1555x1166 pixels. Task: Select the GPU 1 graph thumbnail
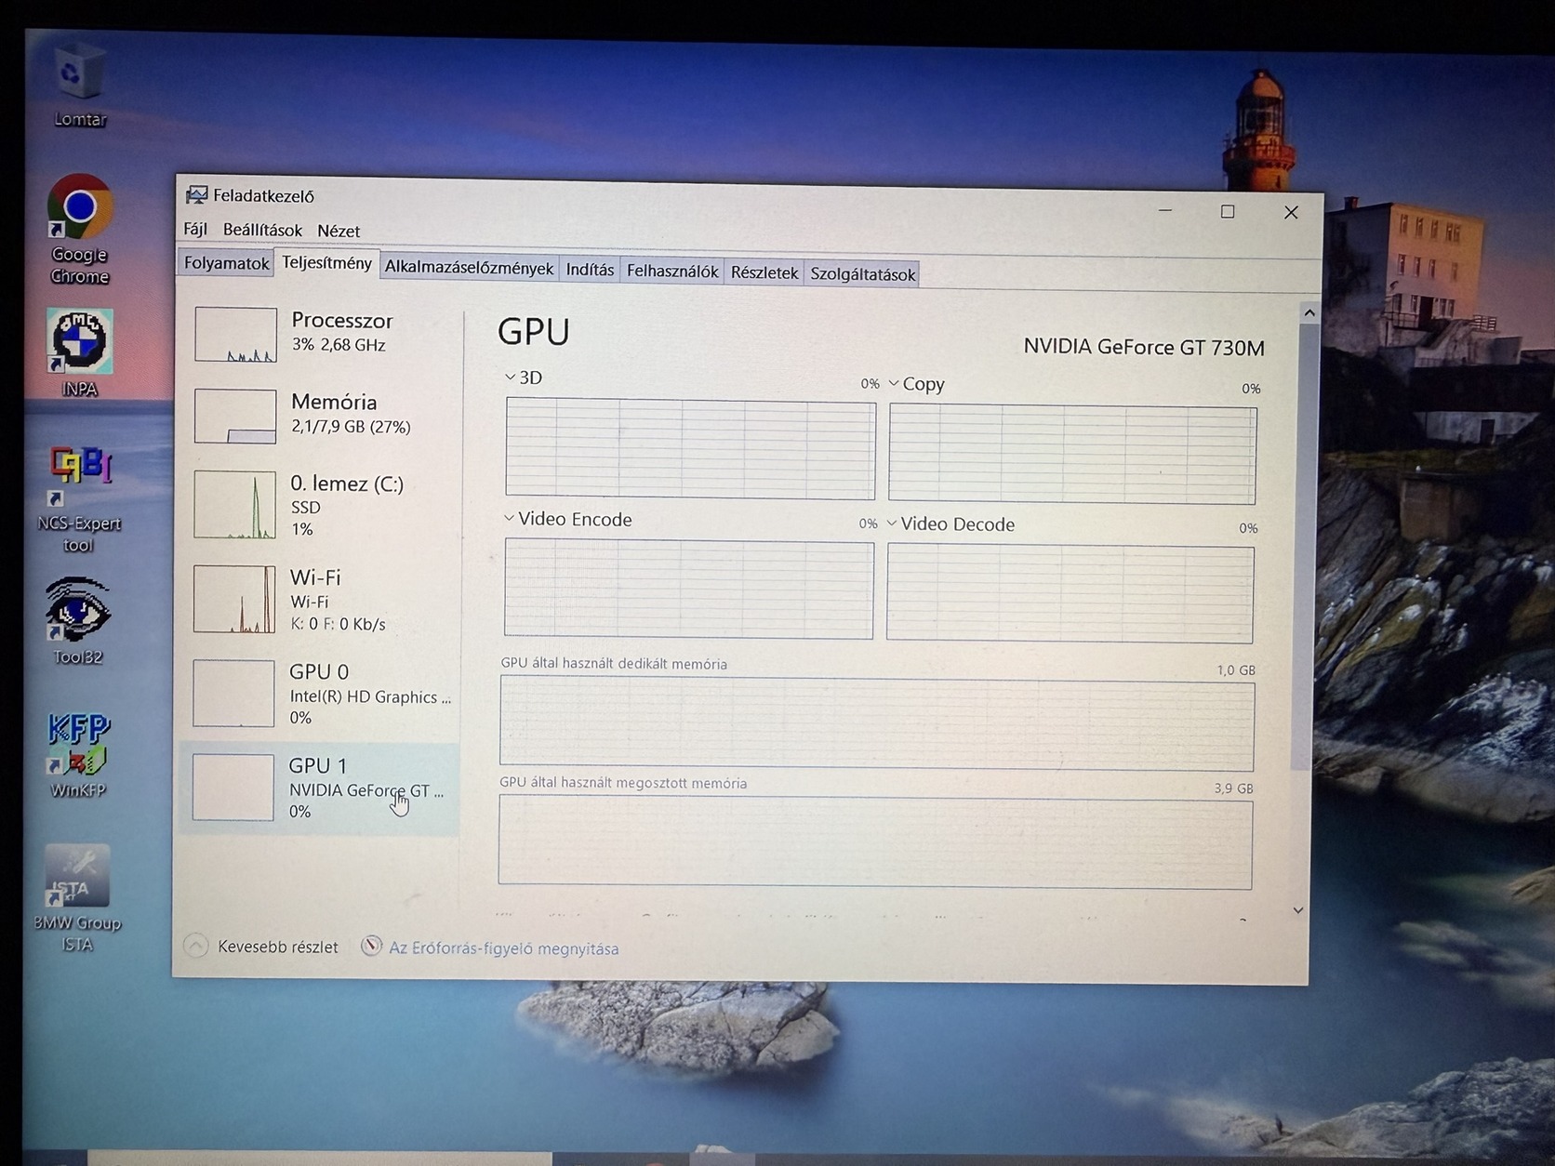[233, 787]
